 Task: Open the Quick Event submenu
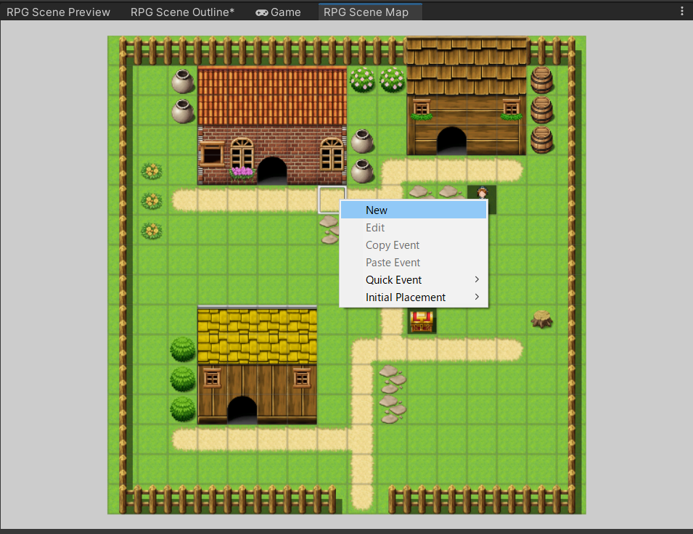tap(414, 280)
